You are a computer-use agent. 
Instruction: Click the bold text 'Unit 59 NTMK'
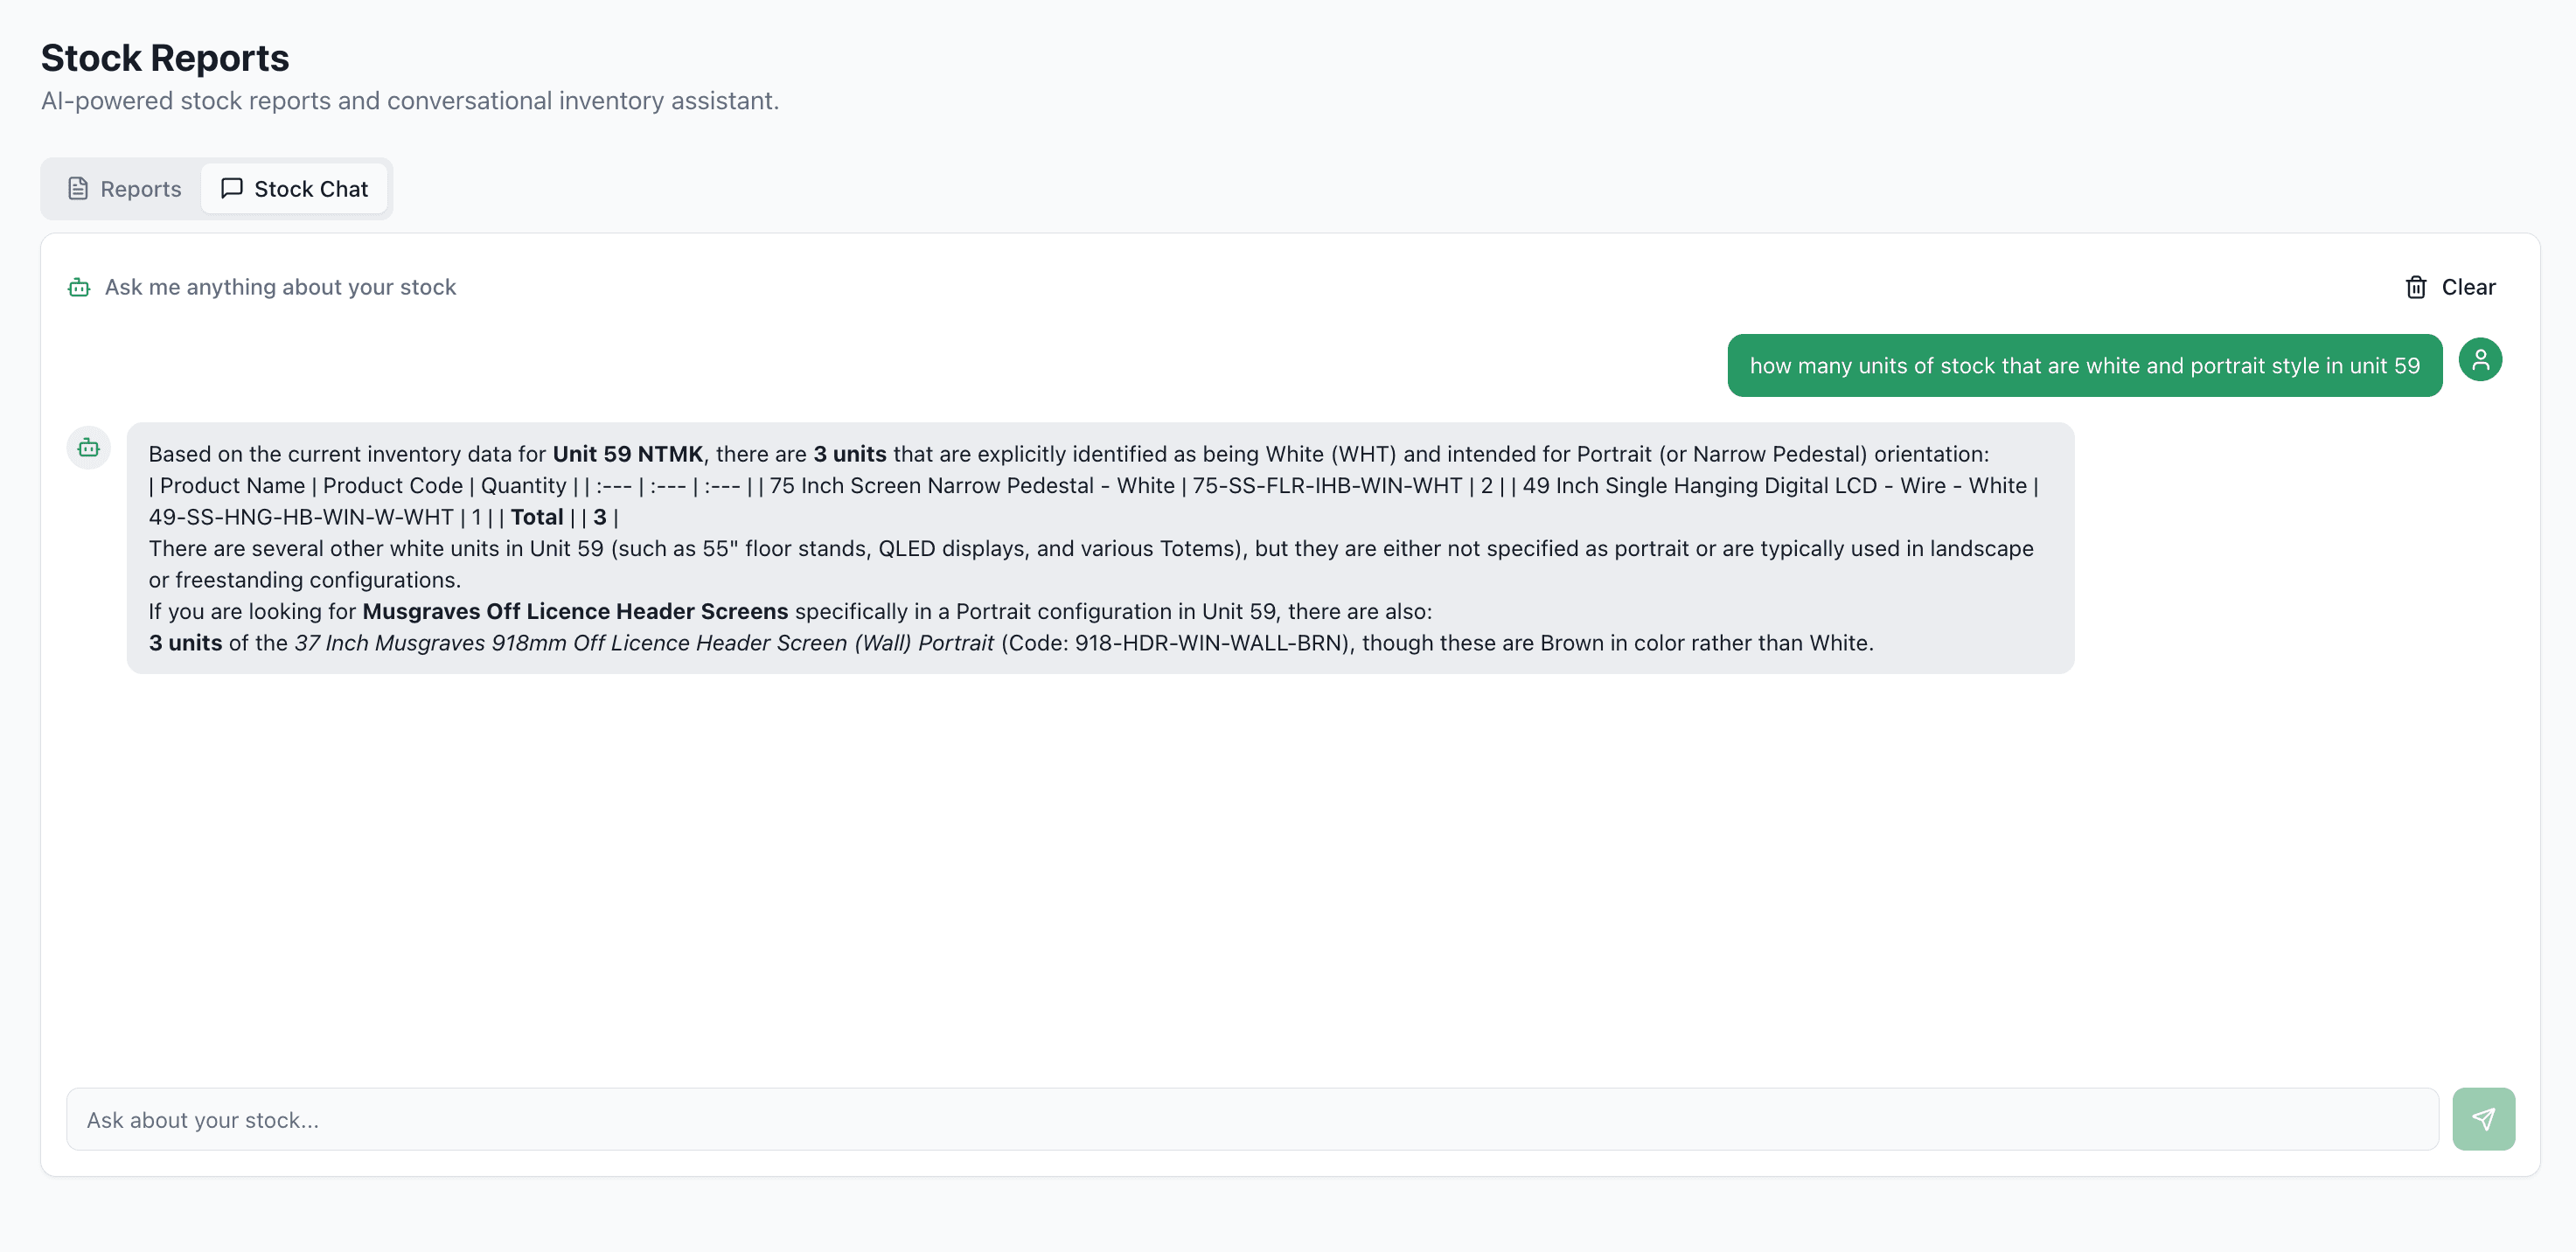[x=627, y=453]
